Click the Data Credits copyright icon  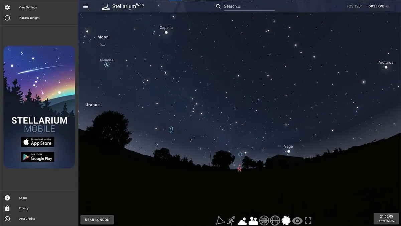(x=7, y=219)
